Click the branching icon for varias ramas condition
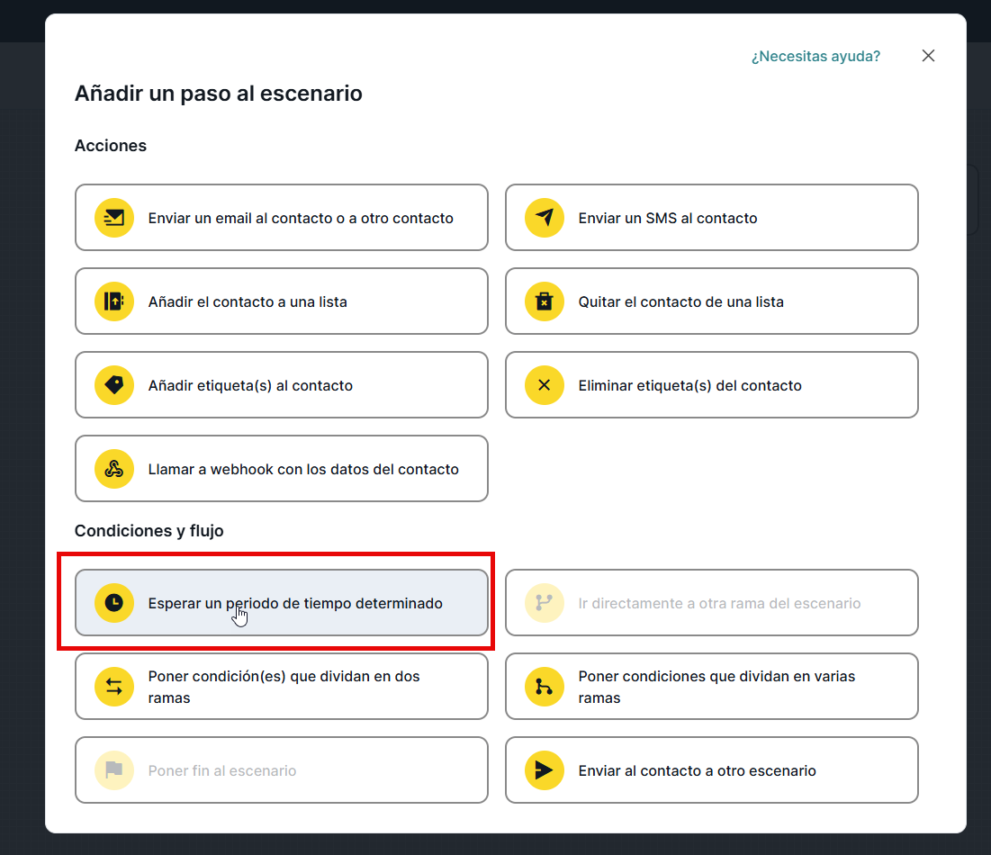 click(544, 687)
